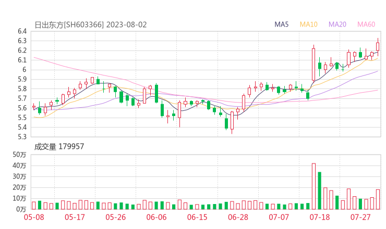Click the 6.3 price axis label
This screenshot has width=386, height=229.
[22, 41]
